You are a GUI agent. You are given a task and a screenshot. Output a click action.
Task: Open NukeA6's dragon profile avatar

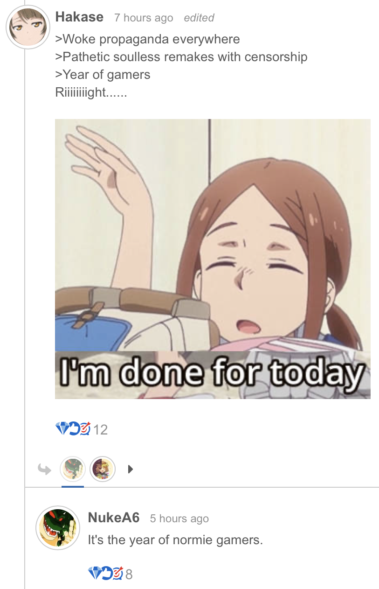point(58,528)
